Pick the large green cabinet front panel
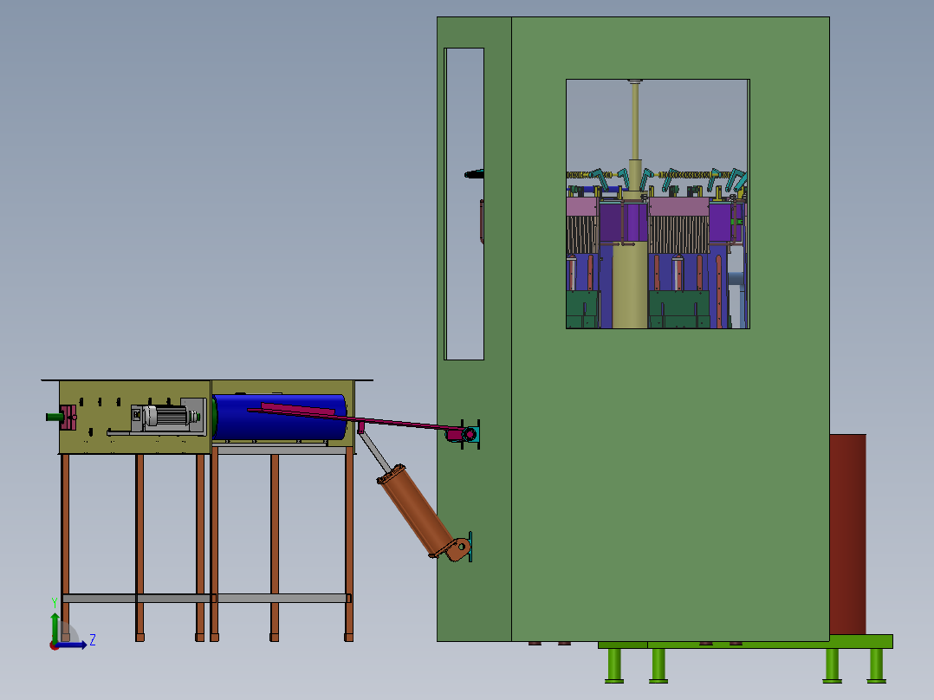 pos(670,476)
